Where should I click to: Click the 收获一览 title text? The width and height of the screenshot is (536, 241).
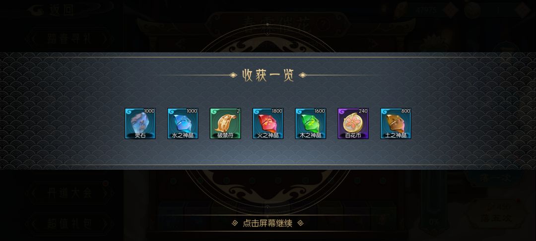pyautogui.click(x=268, y=75)
